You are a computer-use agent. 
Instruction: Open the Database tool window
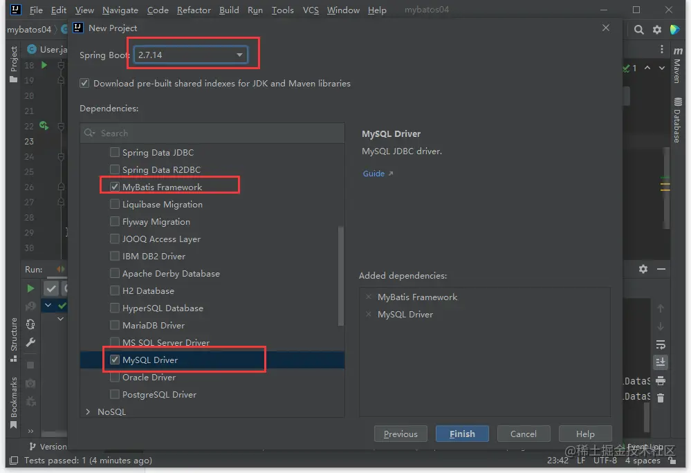678,120
